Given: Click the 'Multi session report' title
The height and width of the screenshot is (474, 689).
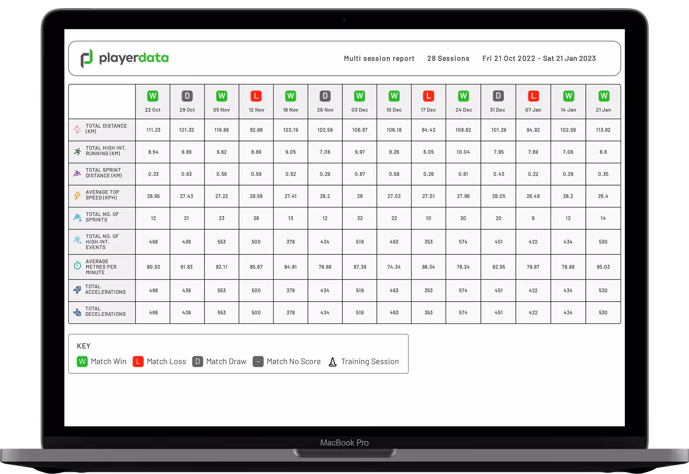Looking at the screenshot, I should coord(379,59).
